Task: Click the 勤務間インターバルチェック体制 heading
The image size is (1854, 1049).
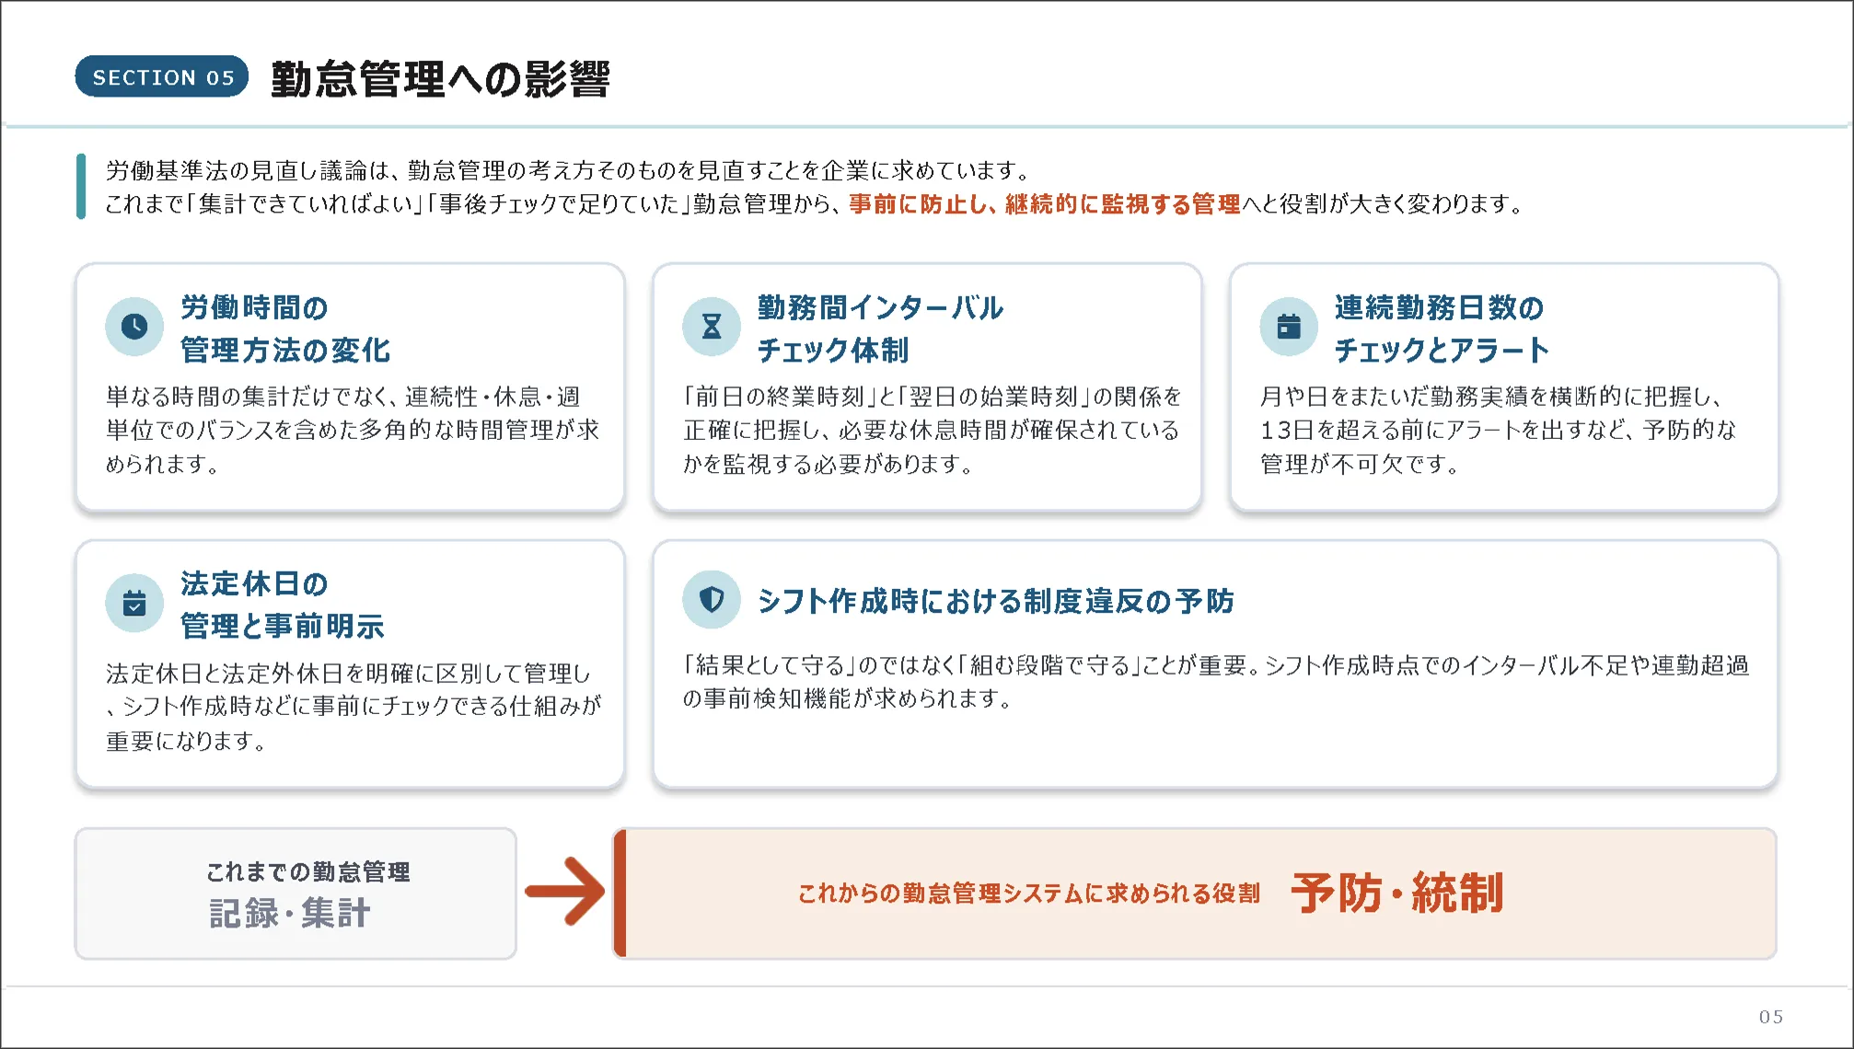Action: [x=879, y=329]
